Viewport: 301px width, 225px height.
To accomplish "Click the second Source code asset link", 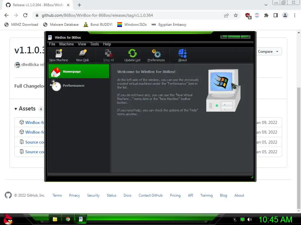I will point(35,152).
